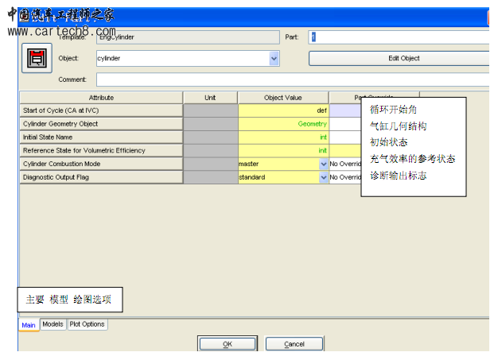Click Reference State for Volumetric Efficiency value

[283, 150]
